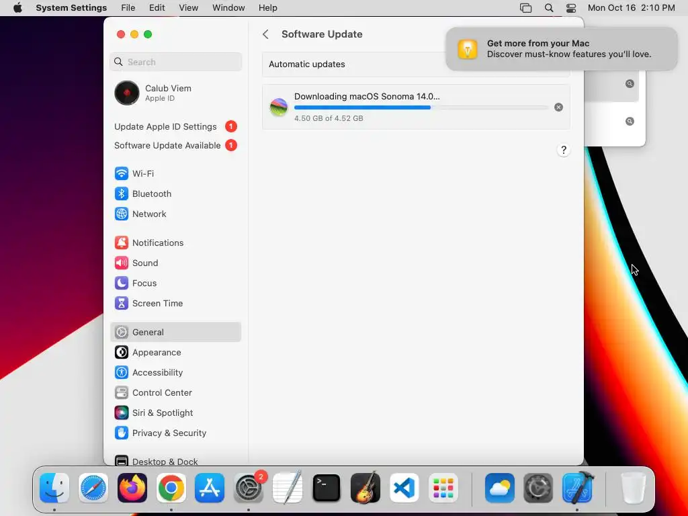Image resolution: width=688 pixels, height=516 pixels.
Task: Click lower magnifier icon in background window
Action: (630, 121)
